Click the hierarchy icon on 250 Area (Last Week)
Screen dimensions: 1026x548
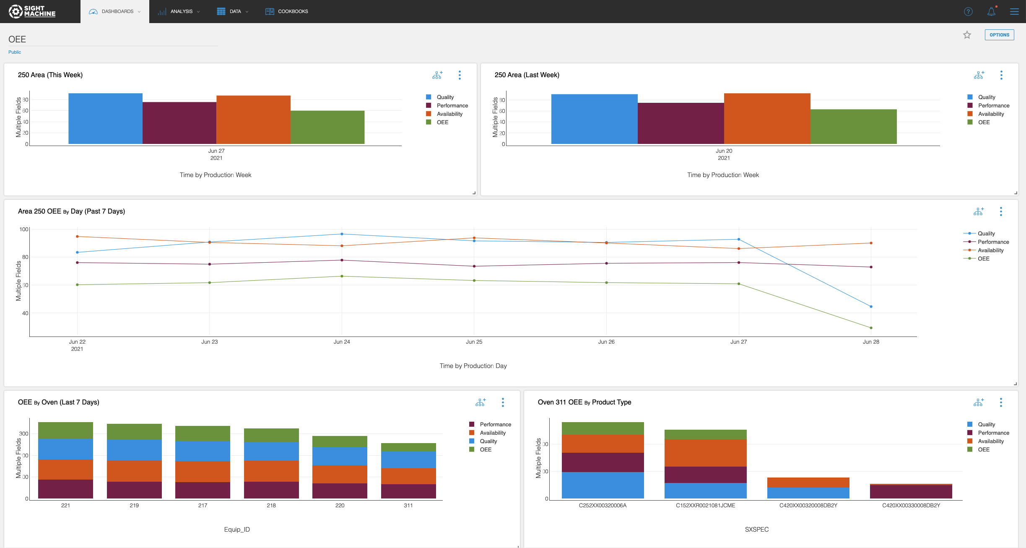click(x=979, y=75)
